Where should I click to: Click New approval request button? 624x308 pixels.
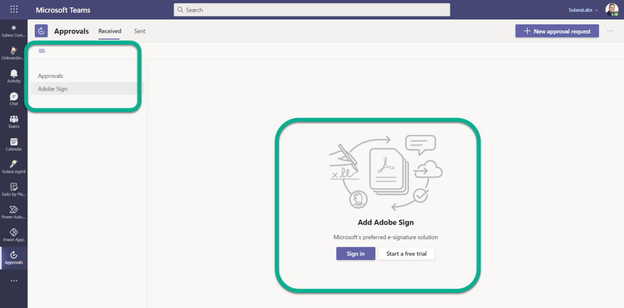pos(557,31)
